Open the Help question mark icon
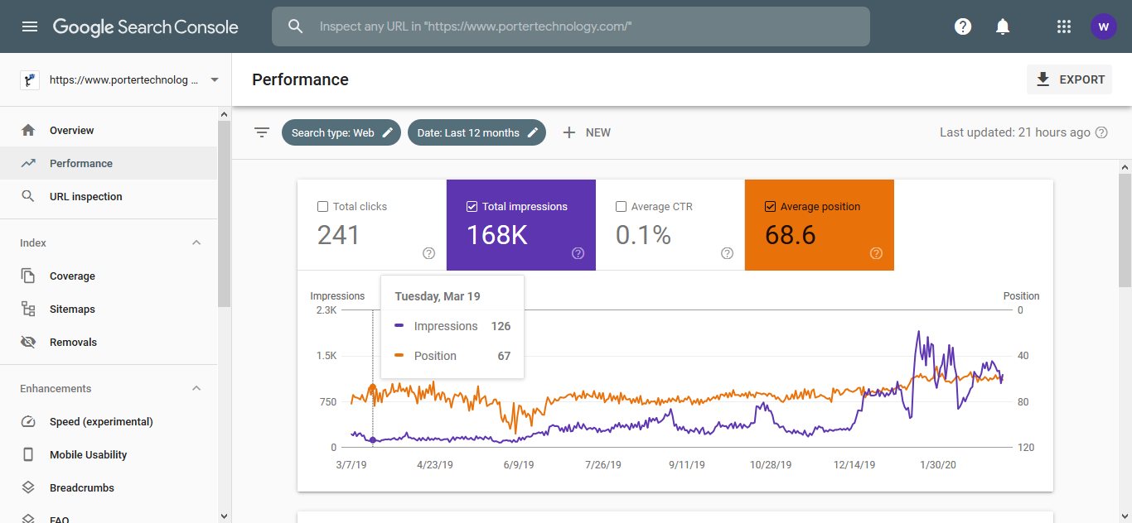1132x523 pixels. pyautogui.click(x=963, y=26)
